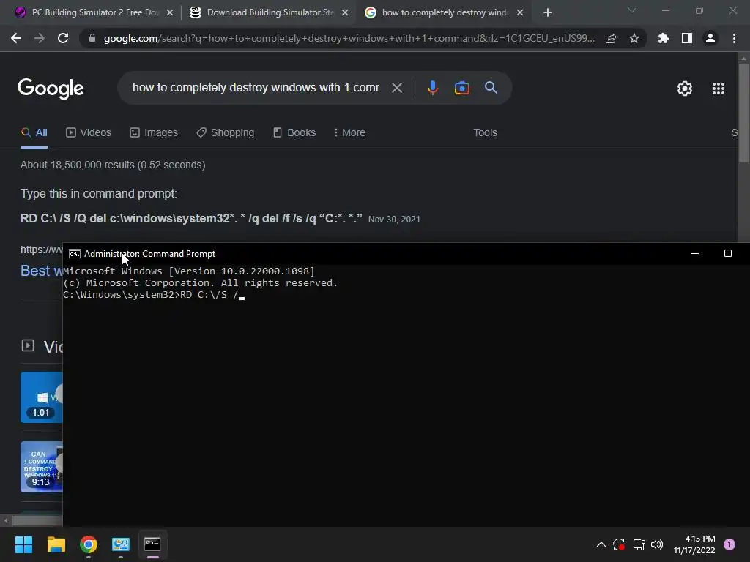The width and height of the screenshot is (750, 562).
Task: Open network settings tray icon
Action: [639, 544]
